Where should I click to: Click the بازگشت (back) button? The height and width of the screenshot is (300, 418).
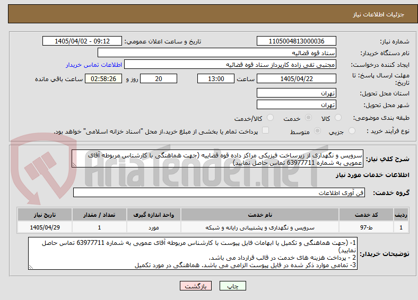(195, 286)
